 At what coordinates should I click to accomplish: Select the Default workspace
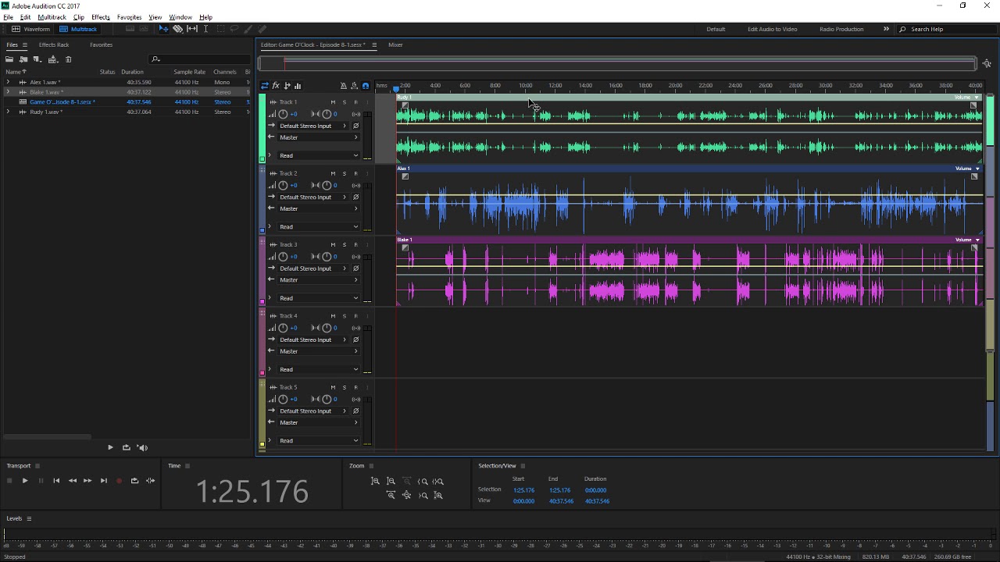click(x=716, y=29)
